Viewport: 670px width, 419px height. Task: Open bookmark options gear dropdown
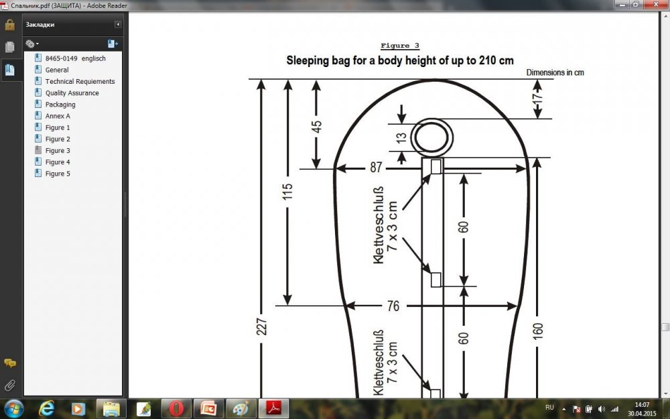(x=31, y=44)
